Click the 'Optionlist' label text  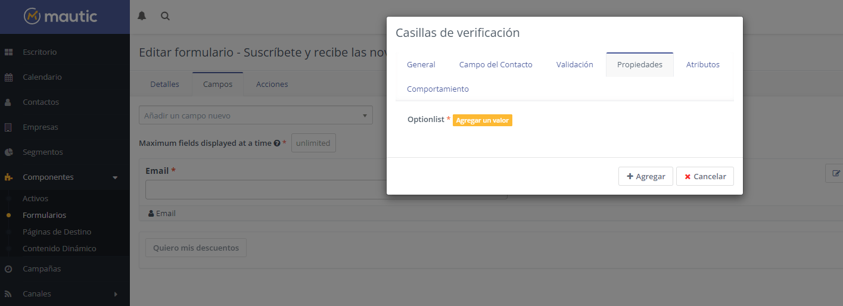coord(425,120)
